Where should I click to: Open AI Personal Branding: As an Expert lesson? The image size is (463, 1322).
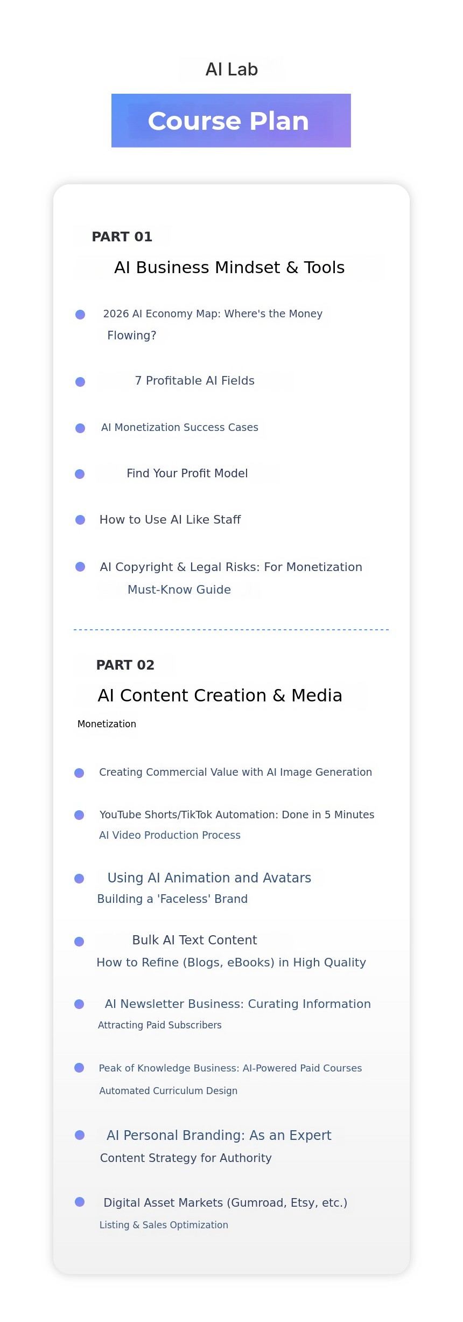pyautogui.click(x=219, y=1136)
